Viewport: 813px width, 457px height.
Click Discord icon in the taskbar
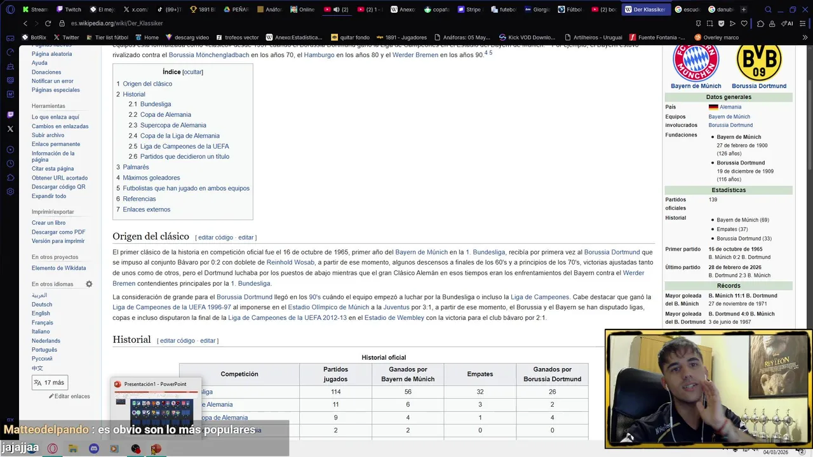coord(94,449)
